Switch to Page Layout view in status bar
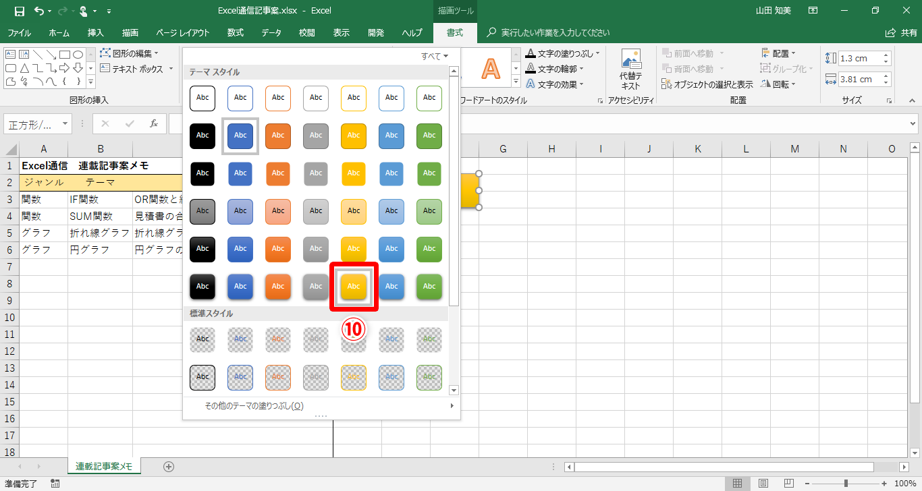 (763, 483)
